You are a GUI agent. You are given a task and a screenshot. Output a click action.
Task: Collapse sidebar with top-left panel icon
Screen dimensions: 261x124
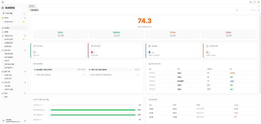3,2
